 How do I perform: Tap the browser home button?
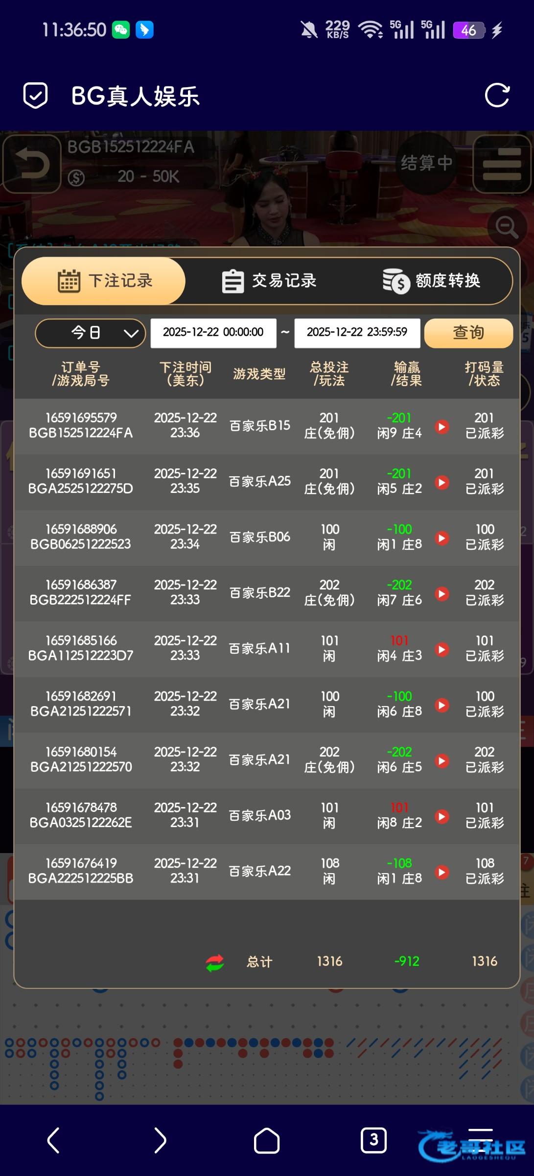coord(267,1140)
